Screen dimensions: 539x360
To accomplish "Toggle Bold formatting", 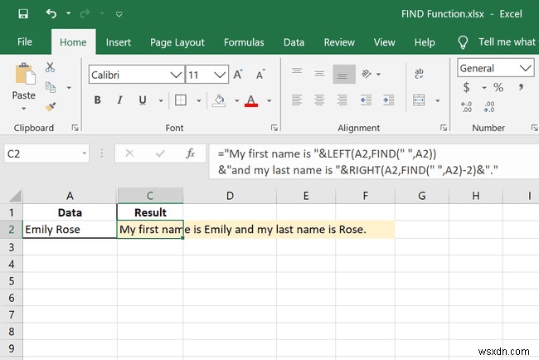I will click(x=97, y=100).
